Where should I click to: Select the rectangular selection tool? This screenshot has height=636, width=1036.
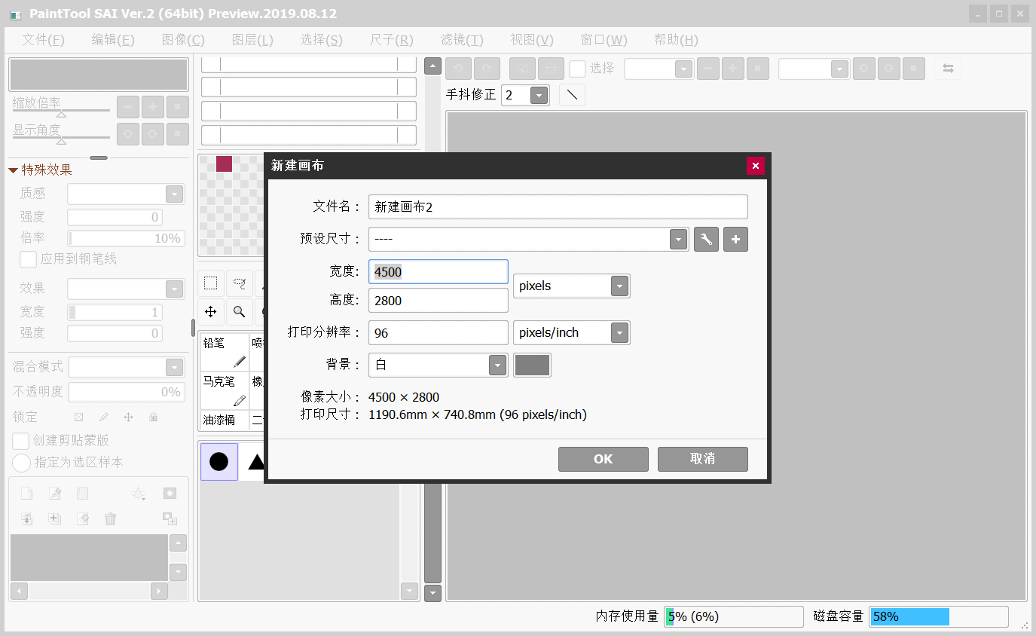coord(211,283)
